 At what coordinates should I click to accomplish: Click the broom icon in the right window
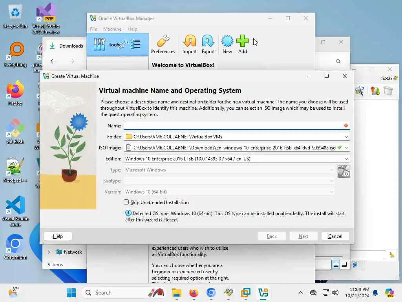(x=392, y=255)
